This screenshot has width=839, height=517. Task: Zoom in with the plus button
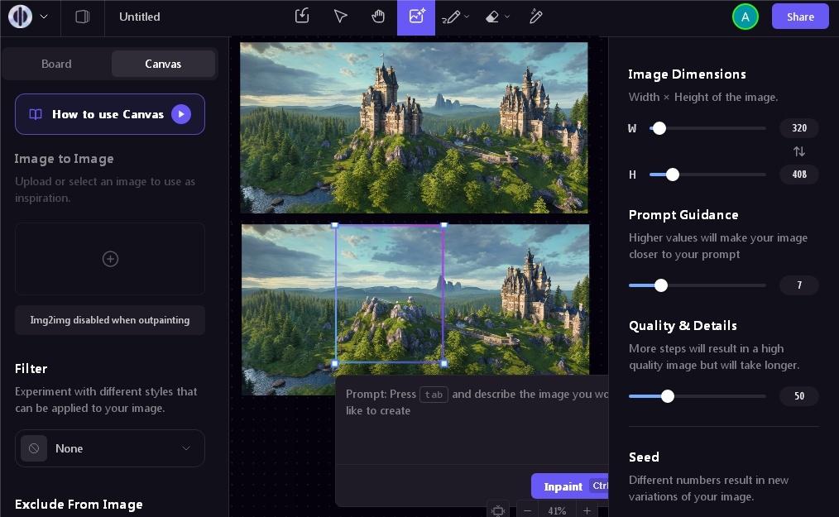[x=587, y=510]
